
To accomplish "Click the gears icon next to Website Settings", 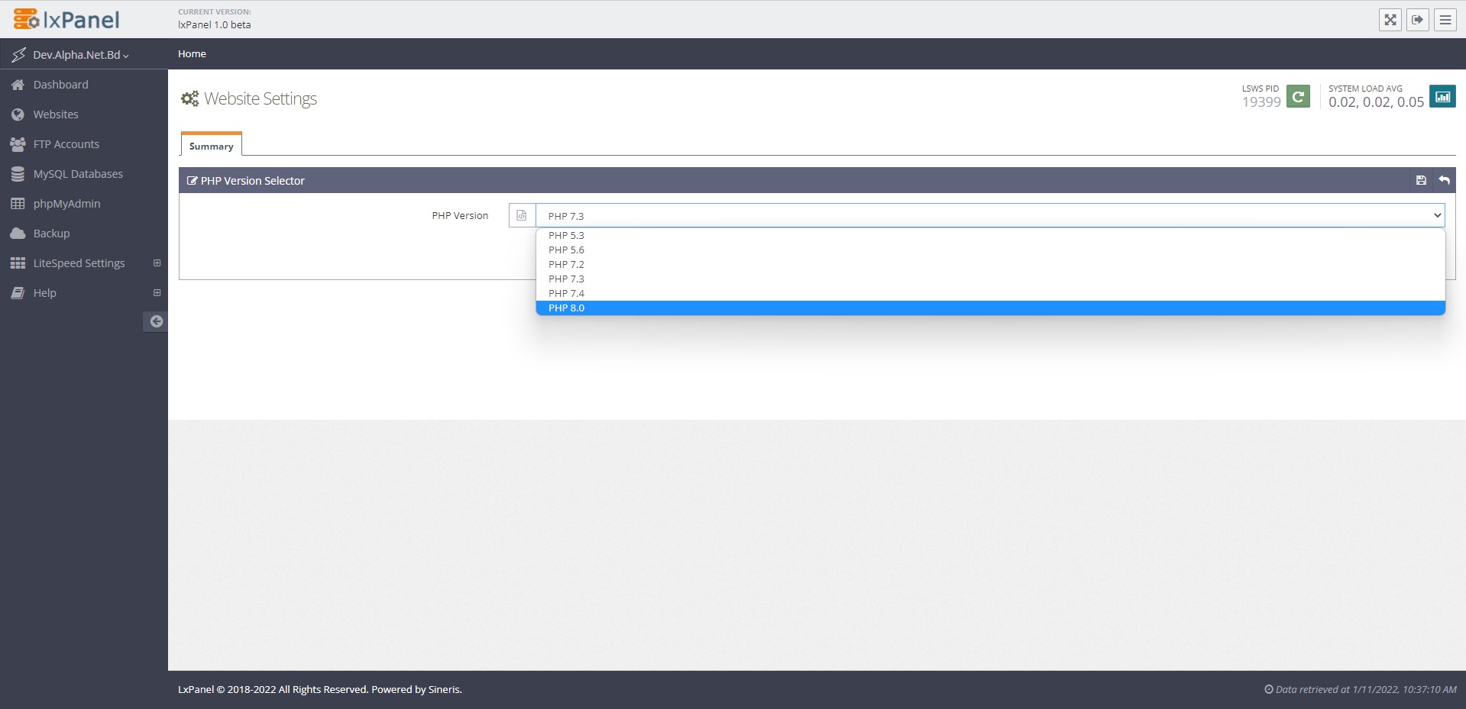I will tap(189, 98).
